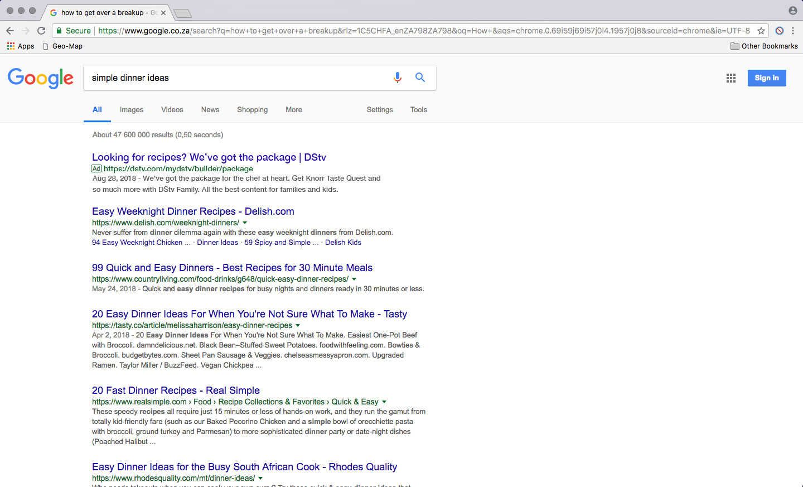The width and height of the screenshot is (803, 487).
Task: Open the 'Delish Kids' sitelink
Action: coord(343,243)
